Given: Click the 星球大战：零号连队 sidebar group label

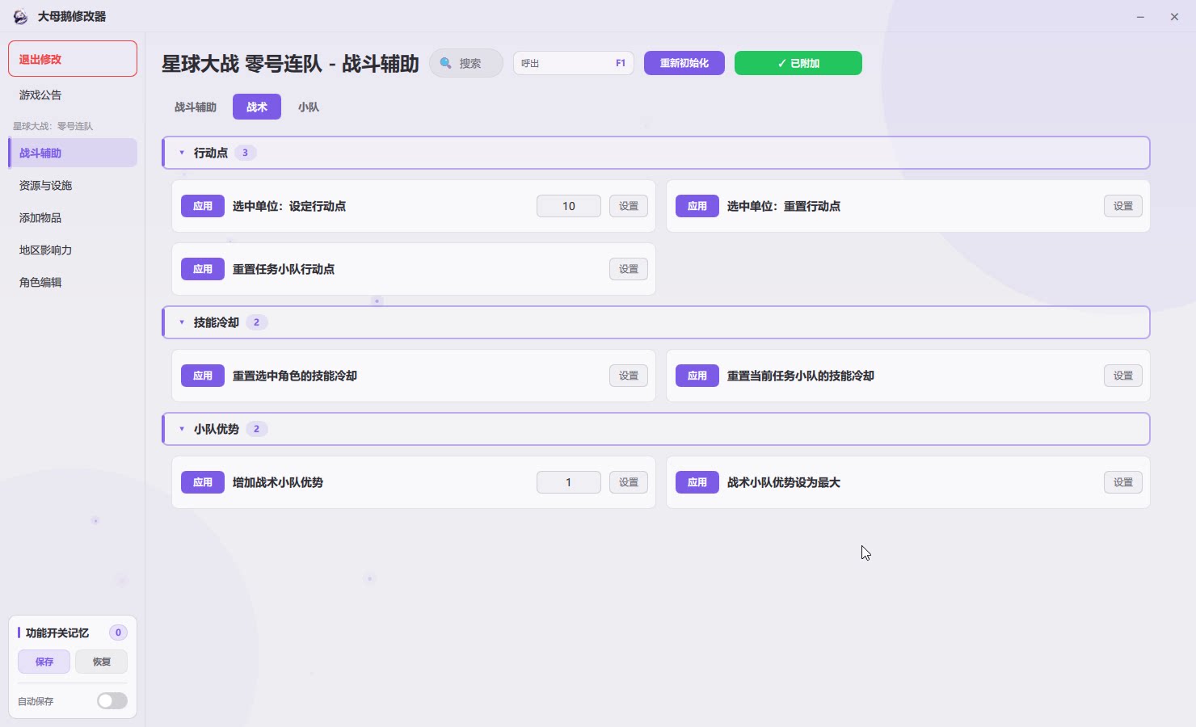Looking at the screenshot, I should (53, 126).
